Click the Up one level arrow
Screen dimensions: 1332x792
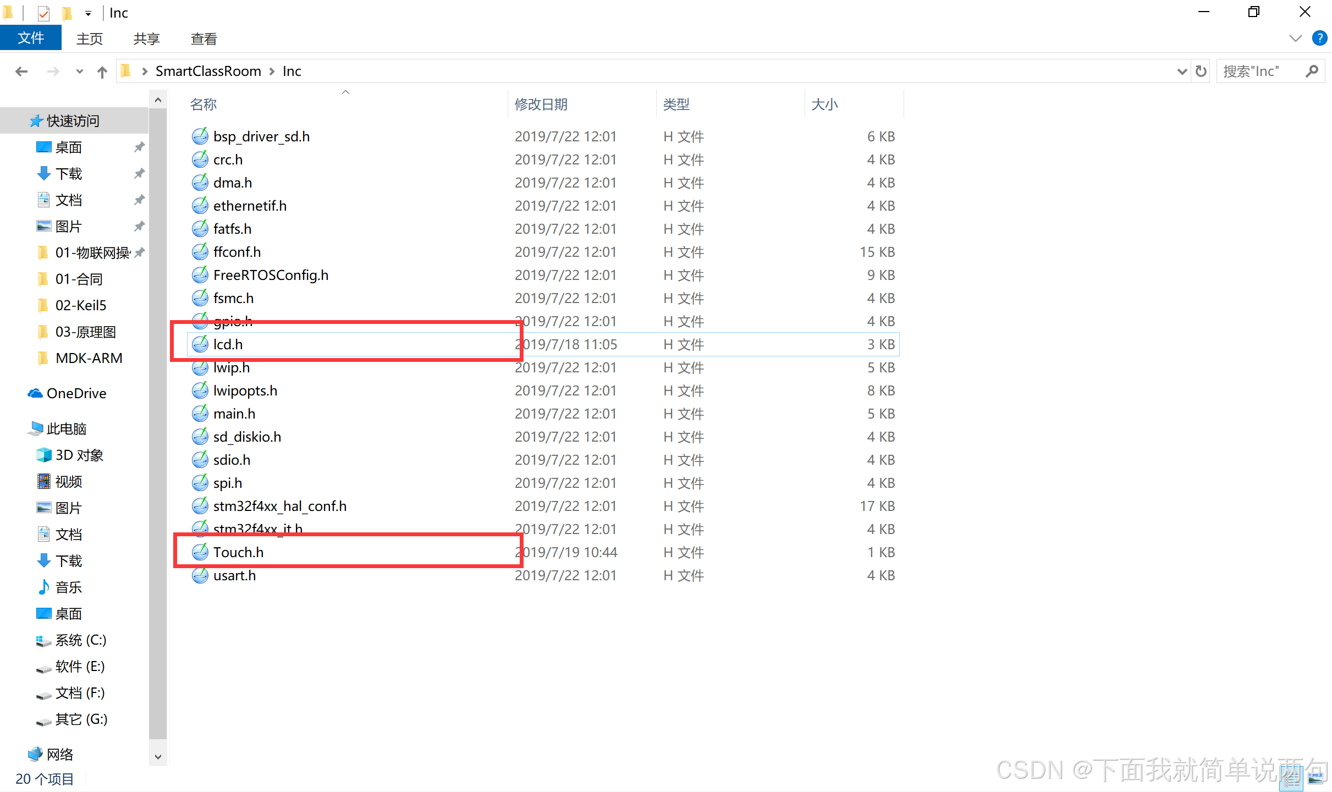point(102,71)
